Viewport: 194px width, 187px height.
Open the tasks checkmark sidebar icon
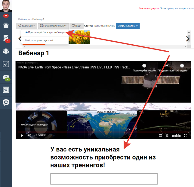pos(6,64)
